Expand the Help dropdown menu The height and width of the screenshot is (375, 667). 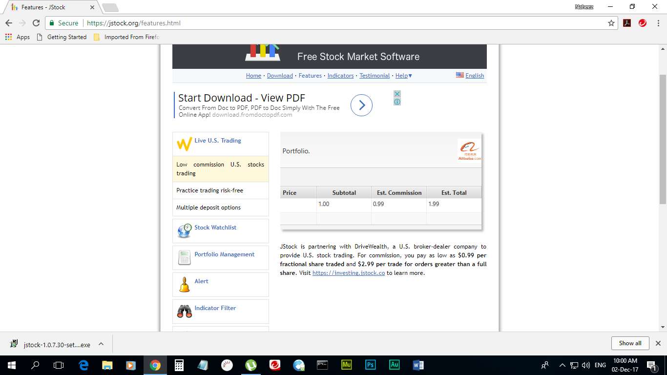(x=404, y=76)
